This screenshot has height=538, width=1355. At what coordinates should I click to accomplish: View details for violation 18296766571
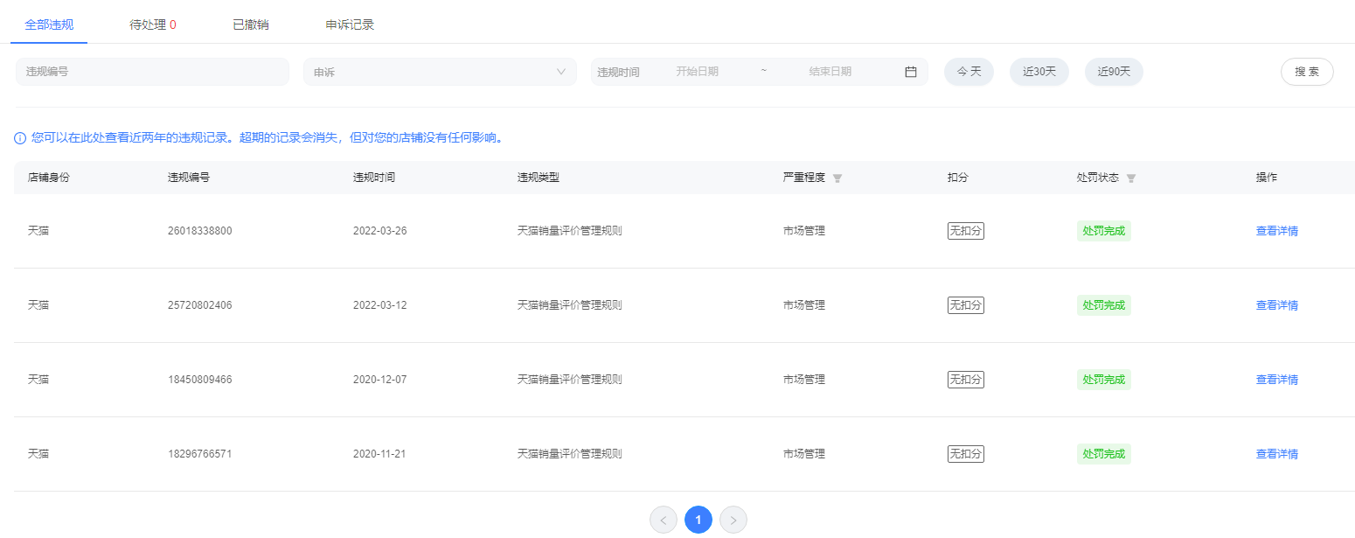click(x=1277, y=454)
